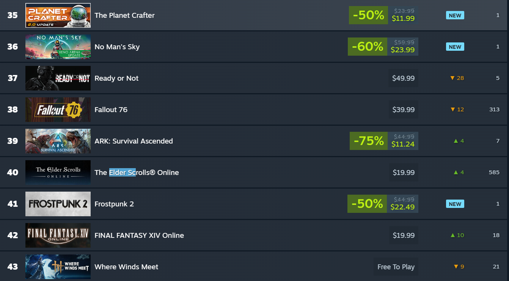
Task: Open the Fallout 76 logo image
Action: point(58,110)
